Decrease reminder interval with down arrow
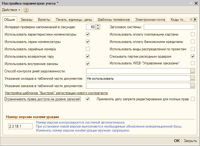Viewport: 200px width, 146px height. [x=98, y=28]
